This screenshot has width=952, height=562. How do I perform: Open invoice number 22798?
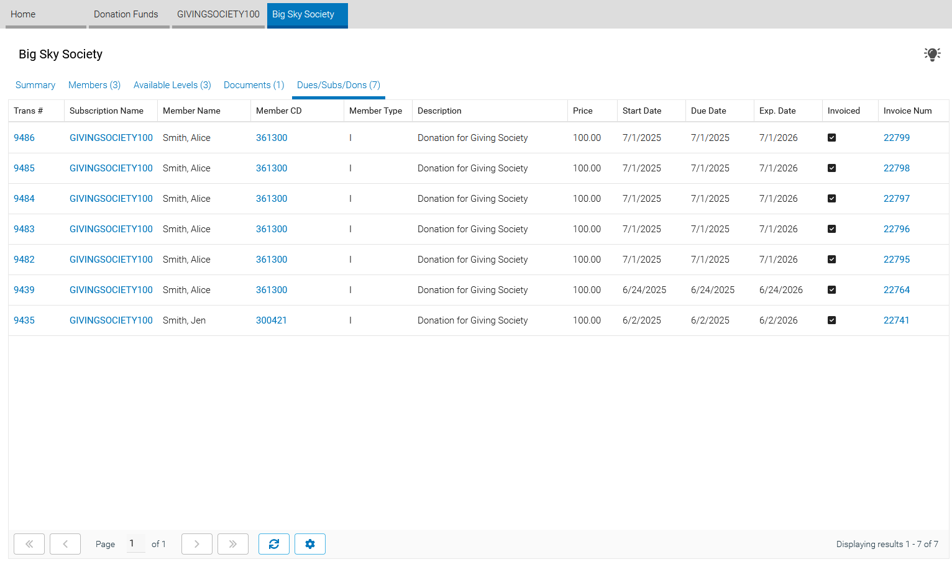pos(897,168)
